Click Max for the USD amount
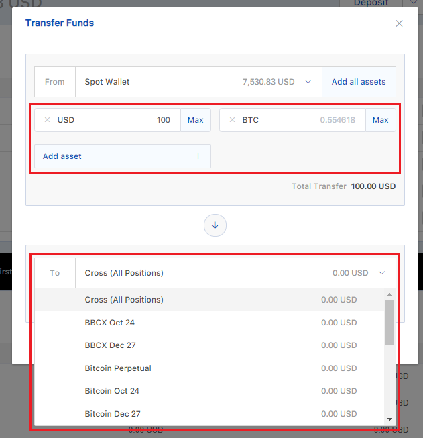The height and width of the screenshot is (438, 423). click(x=195, y=120)
